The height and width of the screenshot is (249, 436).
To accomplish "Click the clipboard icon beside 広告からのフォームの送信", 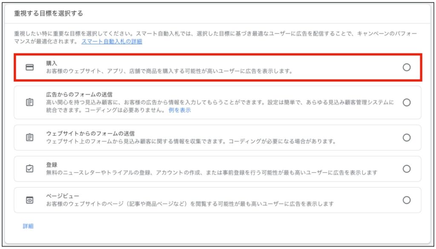I will tap(29, 102).
